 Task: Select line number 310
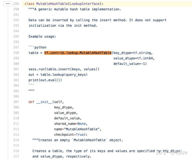coord(16,118)
